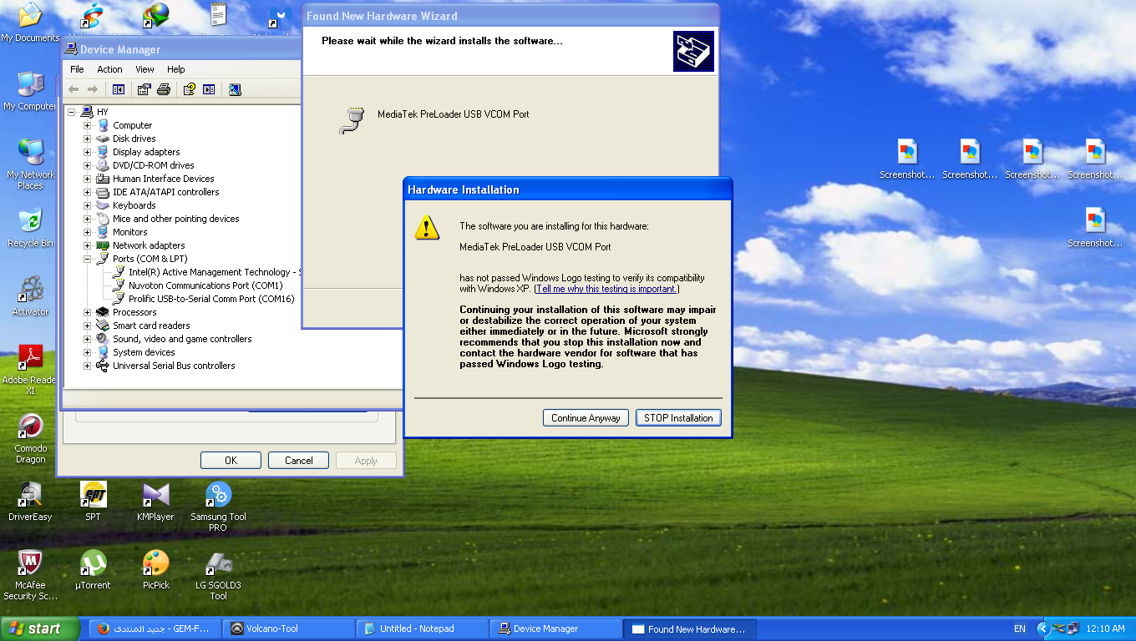Click Continue Anyway in Hardware Installation dialog
The image size is (1136, 641).
pos(586,418)
